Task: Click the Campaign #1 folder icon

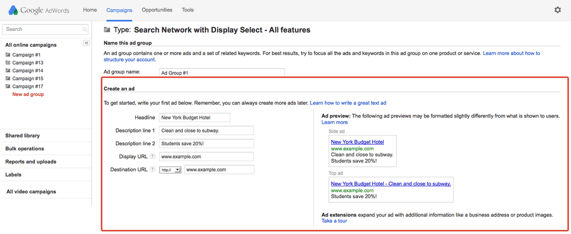Action: click(x=8, y=55)
